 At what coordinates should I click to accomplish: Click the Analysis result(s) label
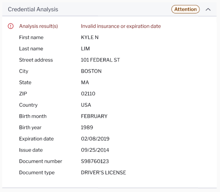point(38,26)
